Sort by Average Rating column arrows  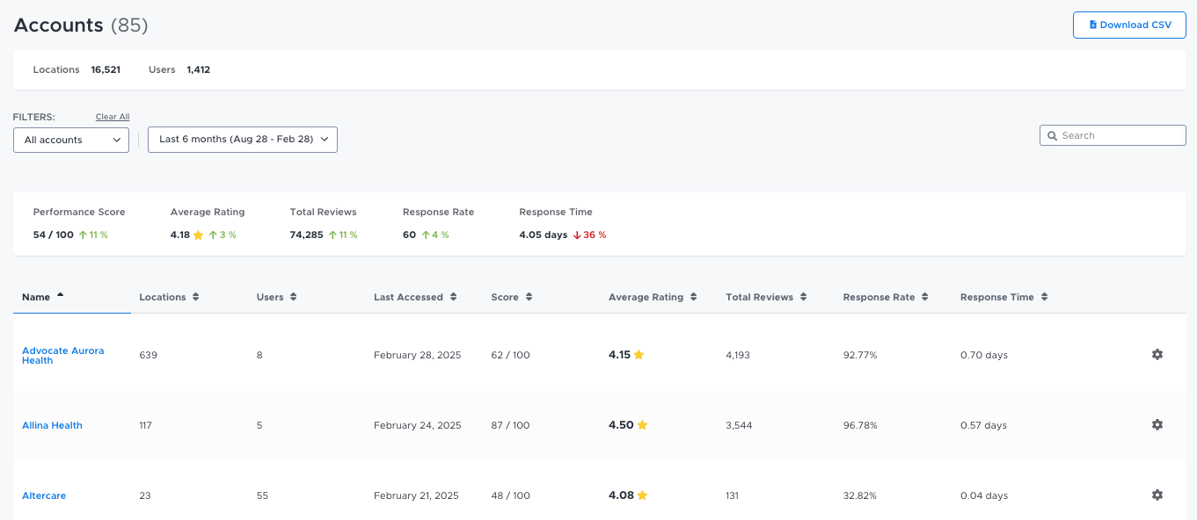693,297
